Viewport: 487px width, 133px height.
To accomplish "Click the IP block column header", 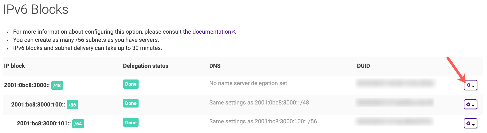I will (15, 66).
